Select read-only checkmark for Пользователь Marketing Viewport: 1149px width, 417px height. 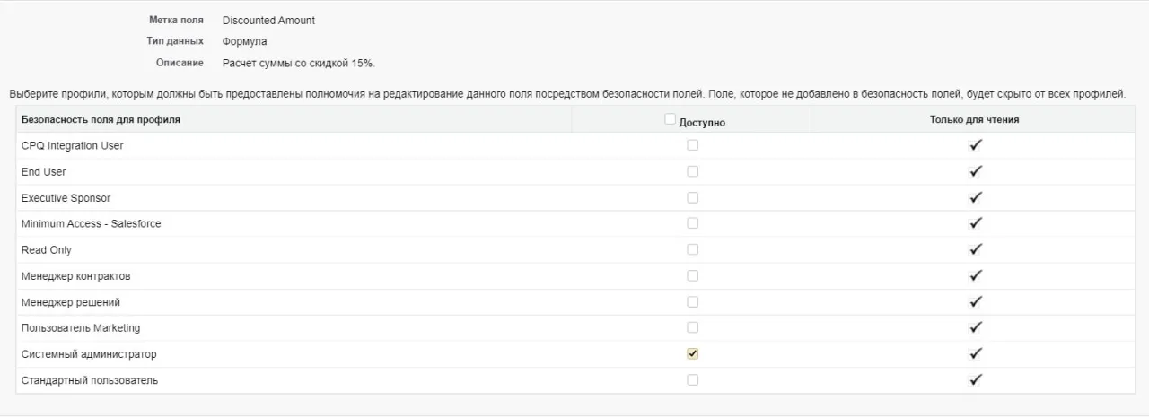[x=975, y=327]
